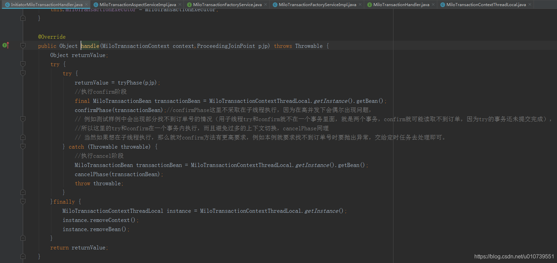This screenshot has height=263, width=557.
Task: Click fold end marker closing the finally block
Action: 23,238
